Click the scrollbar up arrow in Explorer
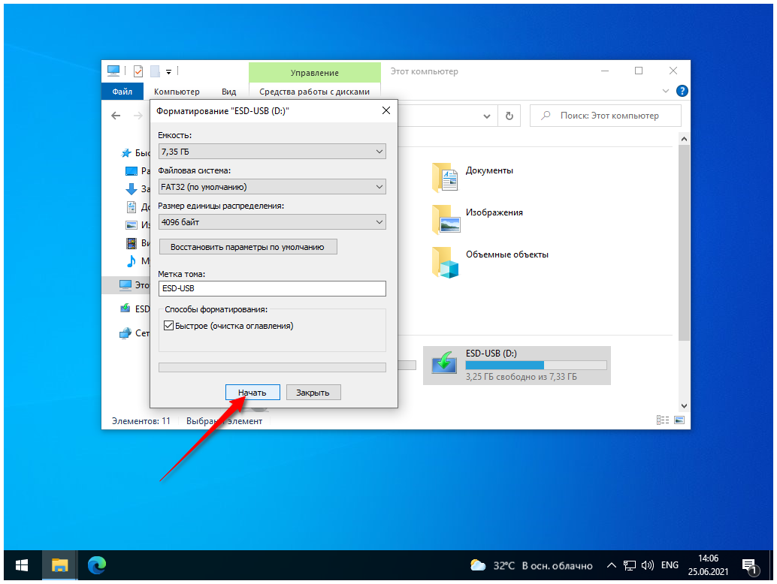This screenshot has width=777, height=584. (x=684, y=139)
